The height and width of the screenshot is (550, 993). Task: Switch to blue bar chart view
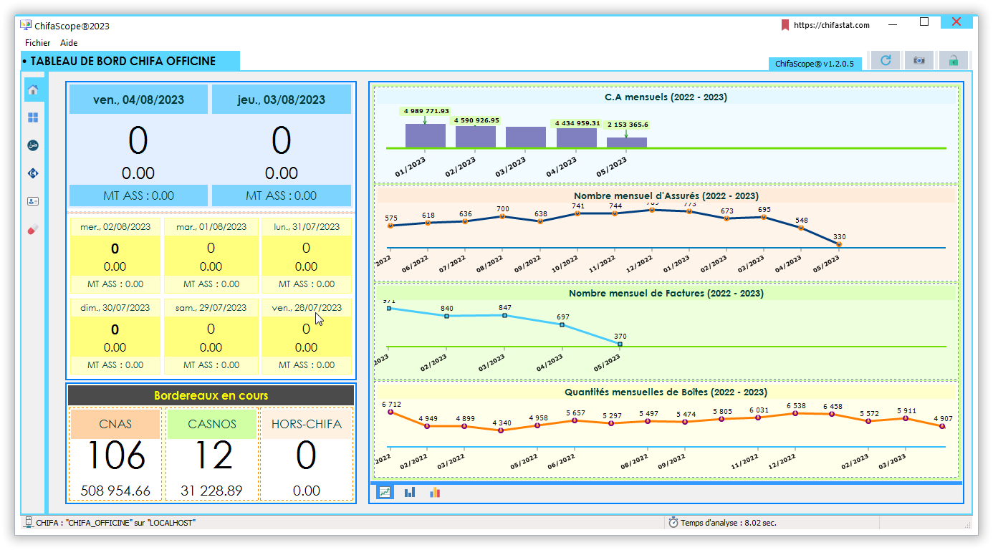(410, 492)
